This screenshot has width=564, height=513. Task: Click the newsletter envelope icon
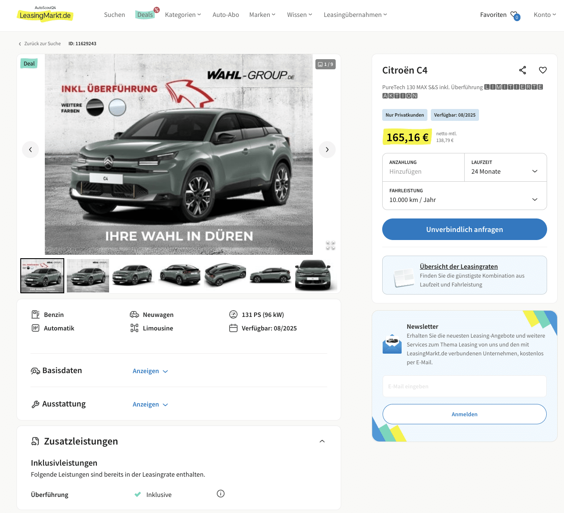[x=392, y=344]
